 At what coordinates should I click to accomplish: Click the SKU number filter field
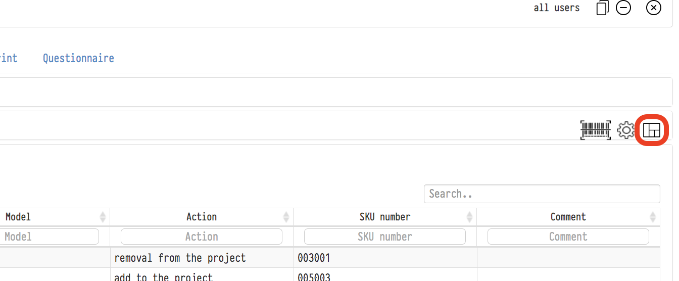click(x=384, y=237)
